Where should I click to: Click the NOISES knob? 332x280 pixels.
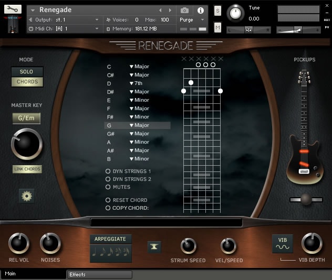point(50,243)
